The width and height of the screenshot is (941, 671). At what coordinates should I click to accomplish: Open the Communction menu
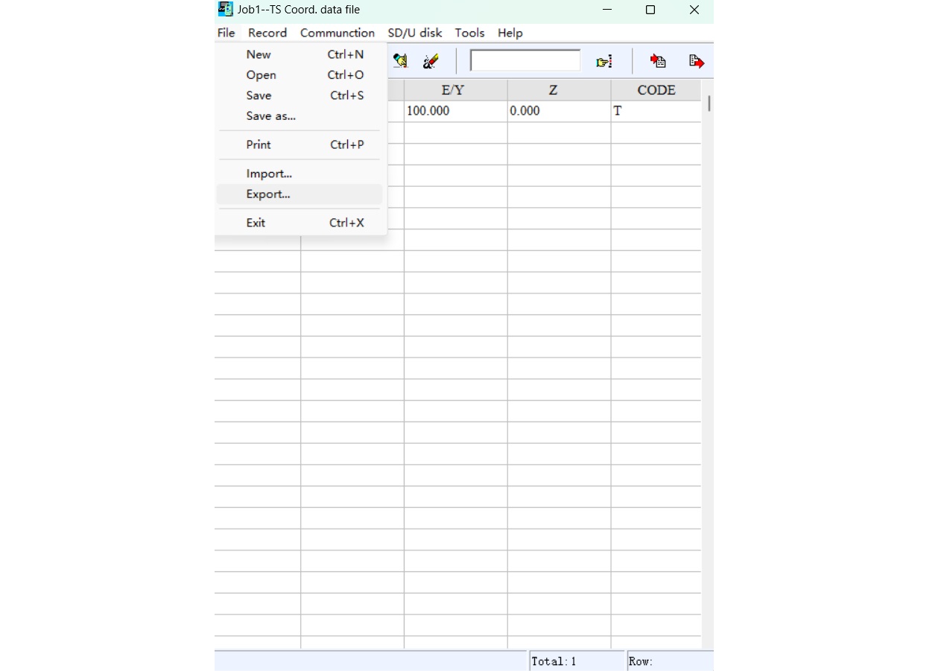point(338,33)
